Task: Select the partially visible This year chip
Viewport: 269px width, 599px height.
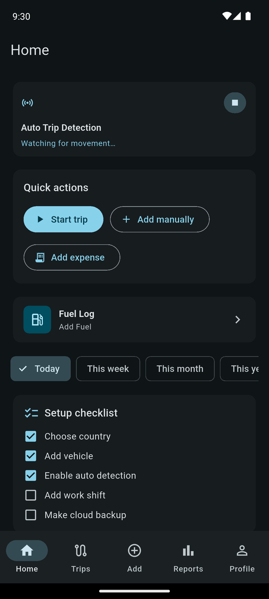Action: tap(240, 369)
